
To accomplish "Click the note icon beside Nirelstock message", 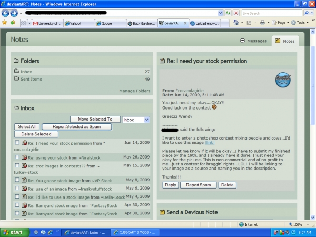I will coord(24,157).
